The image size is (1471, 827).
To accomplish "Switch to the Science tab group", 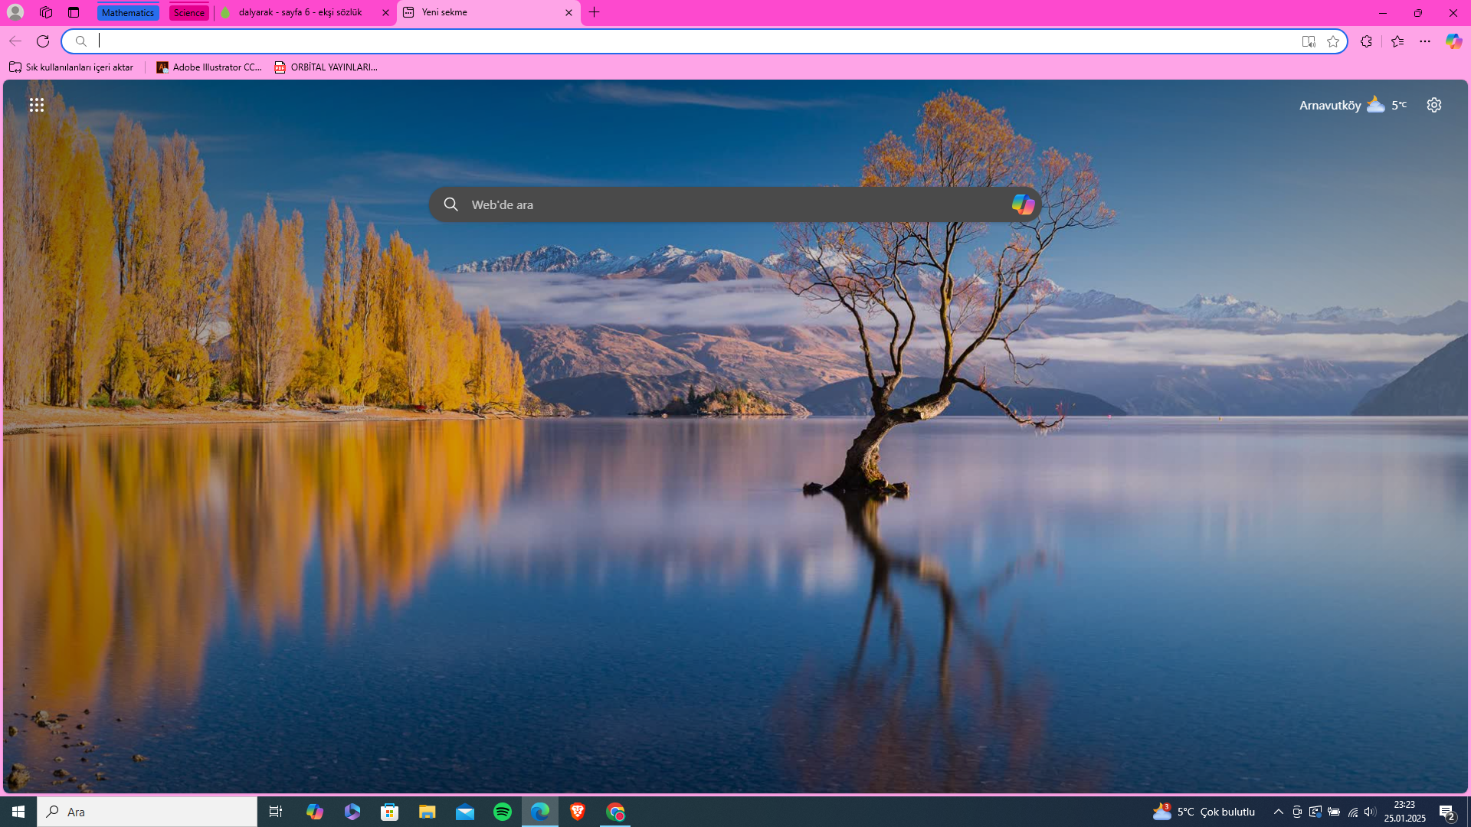I will tap(188, 12).
